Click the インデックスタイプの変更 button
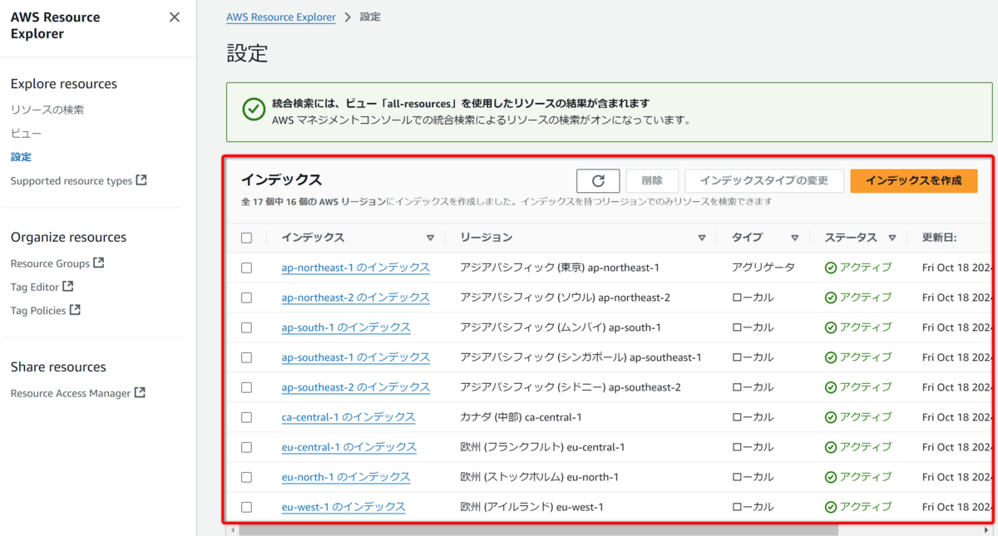Viewport: 998px width, 536px height. [764, 180]
